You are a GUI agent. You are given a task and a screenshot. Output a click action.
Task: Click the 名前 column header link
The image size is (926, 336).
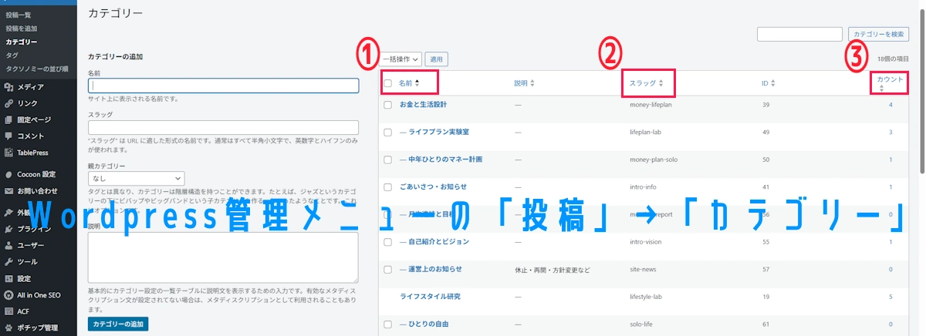405,82
